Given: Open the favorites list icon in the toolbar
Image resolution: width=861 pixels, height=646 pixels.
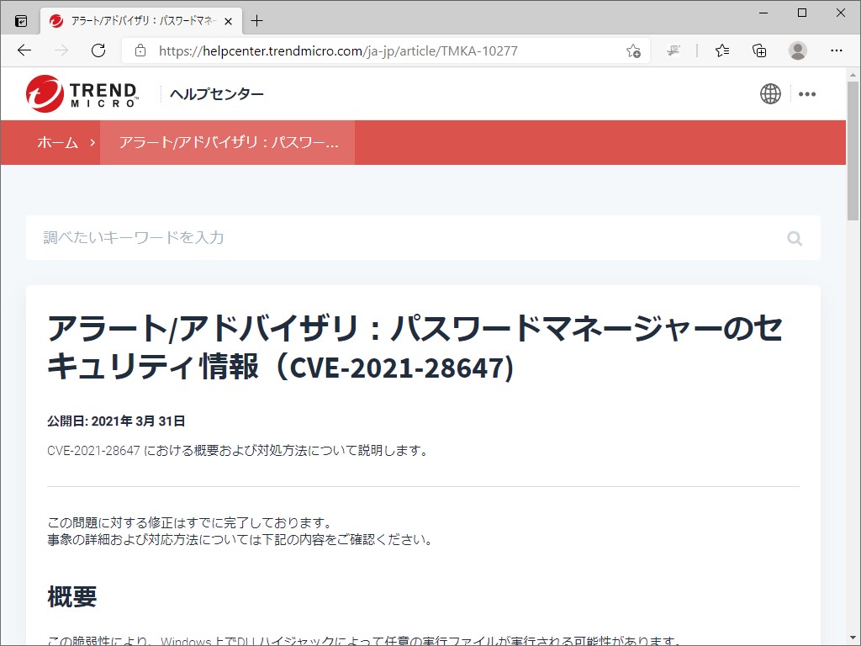Looking at the screenshot, I should click(721, 50).
